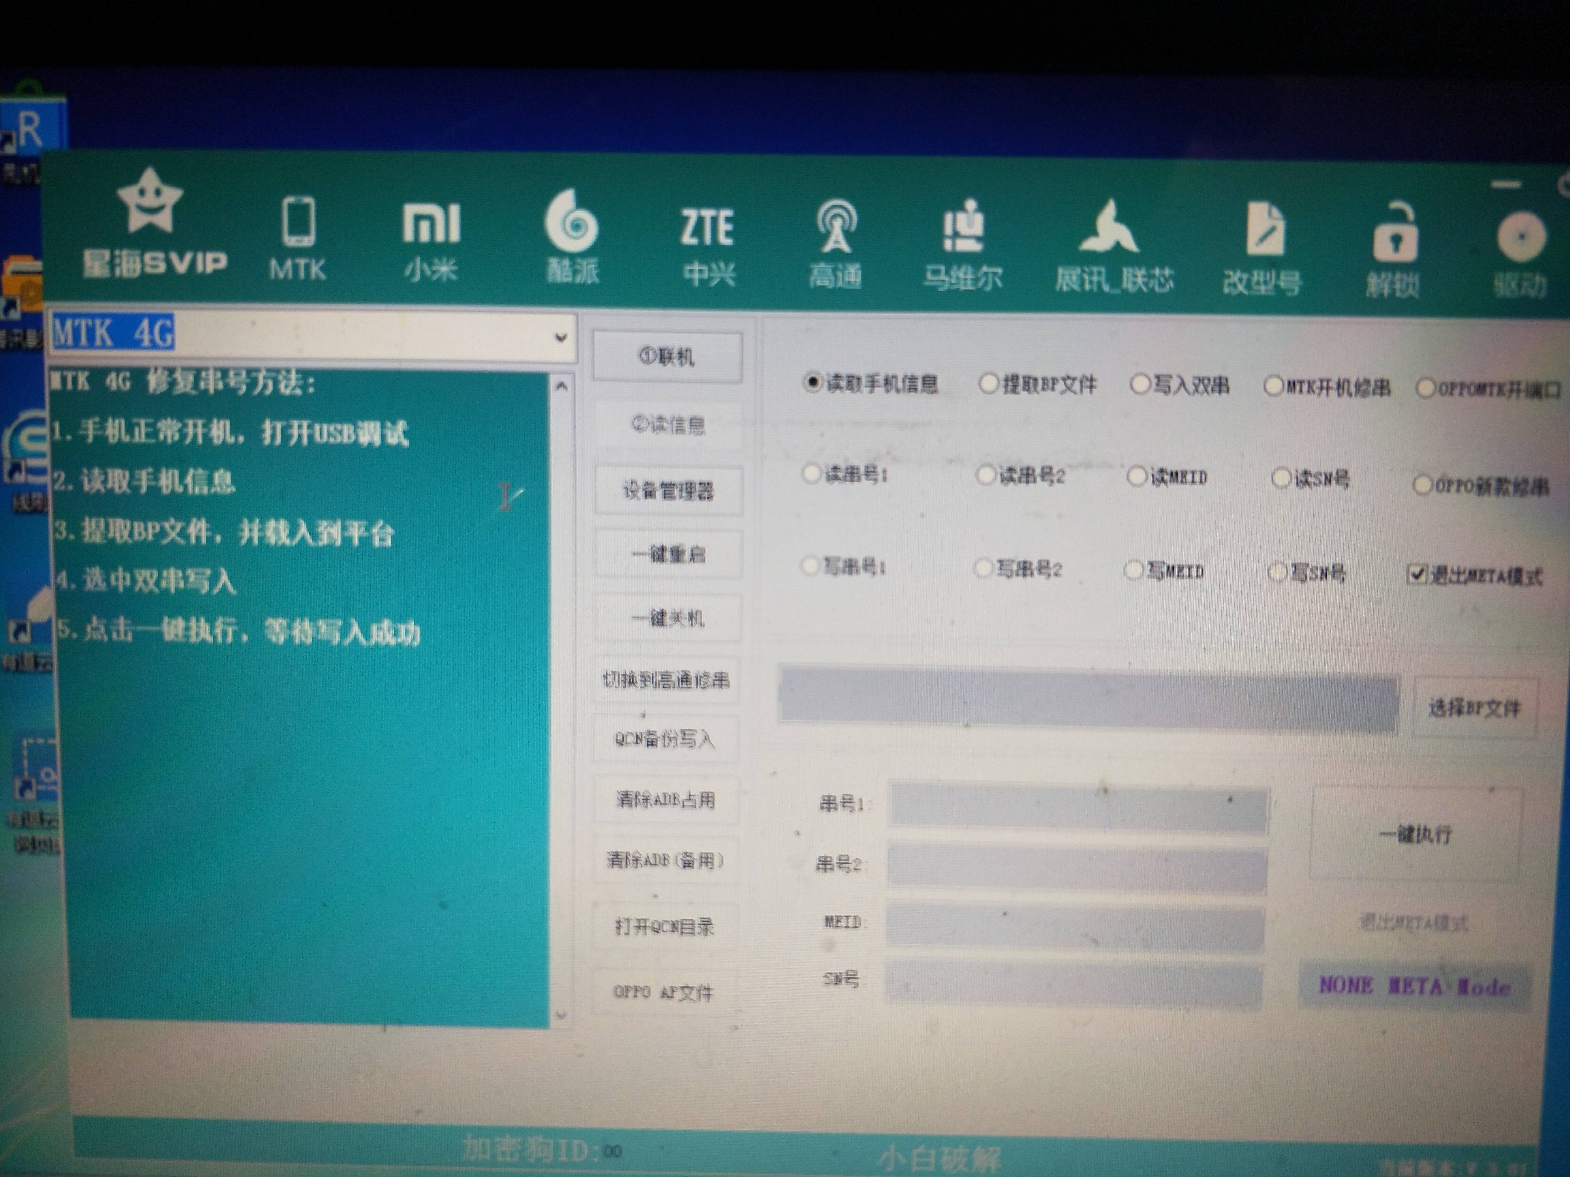Viewport: 1570px width, 1177px height.
Task: Select the 读SN号 radio option
Action: tap(1310, 479)
